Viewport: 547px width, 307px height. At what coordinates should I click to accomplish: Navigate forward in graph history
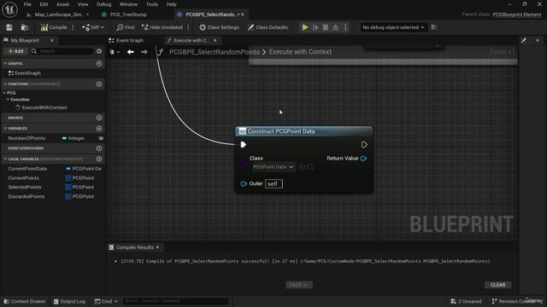[x=144, y=52]
